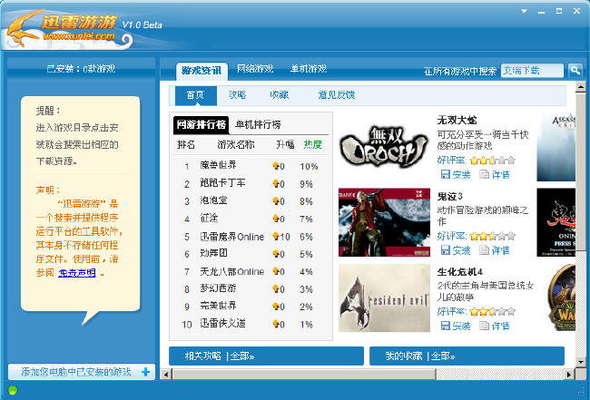This screenshot has height=400, width=590.
Task: Click the Resident Evil game thumbnail
Action: [x=384, y=298]
